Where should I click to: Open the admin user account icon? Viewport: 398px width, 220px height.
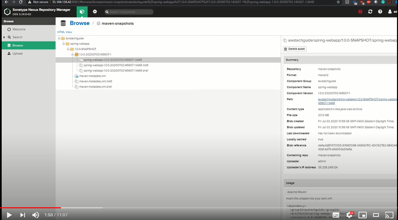pyautogui.click(x=390, y=12)
